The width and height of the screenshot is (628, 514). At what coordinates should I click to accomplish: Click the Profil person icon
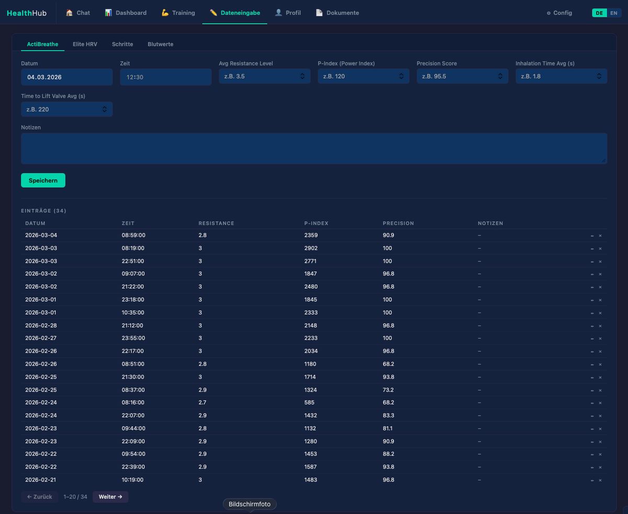click(x=278, y=13)
